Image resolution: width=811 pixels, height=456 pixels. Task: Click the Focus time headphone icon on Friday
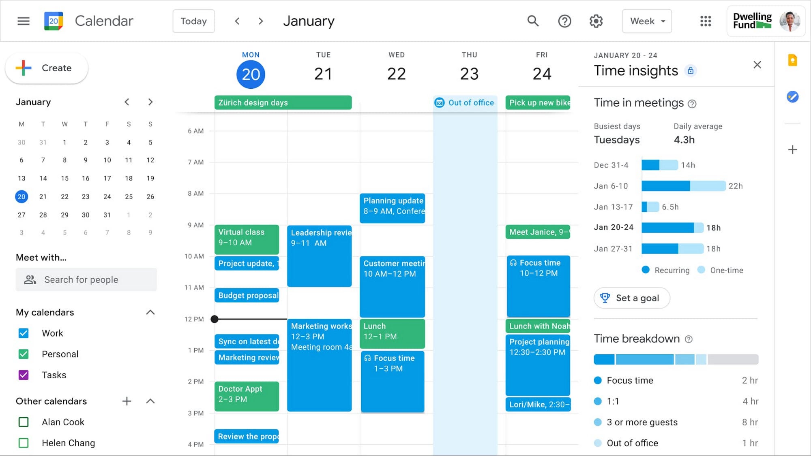click(x=513, y=262)
